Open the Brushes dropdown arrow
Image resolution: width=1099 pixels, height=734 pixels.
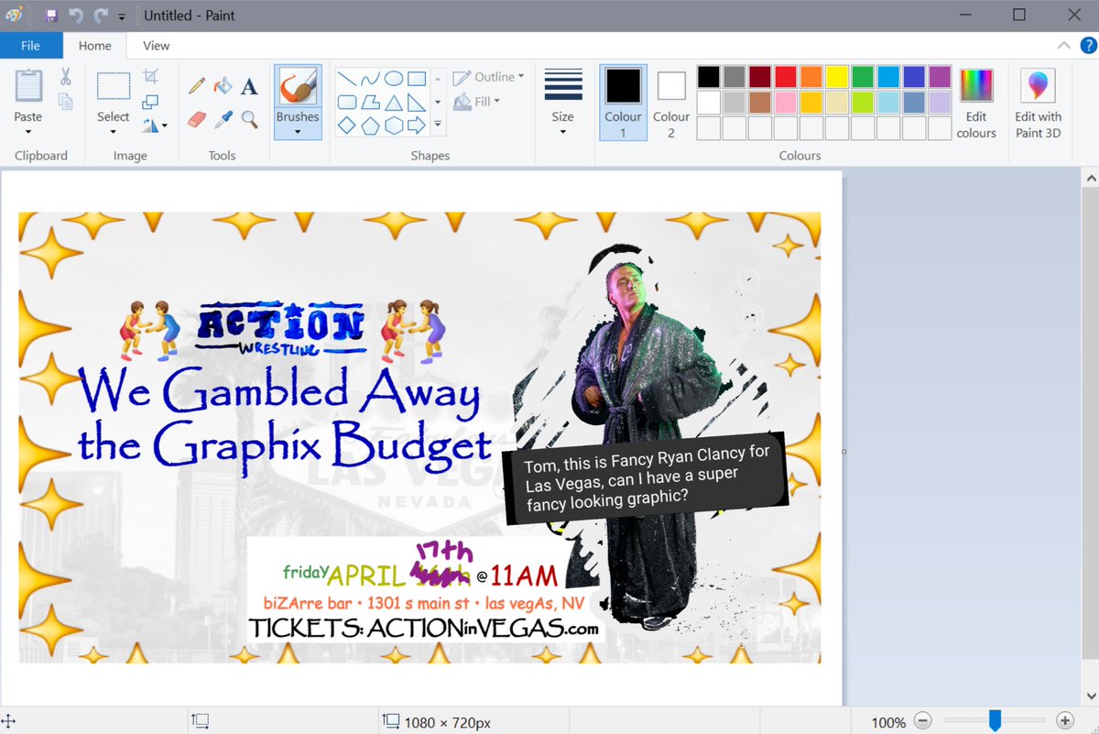click(298, 132)
